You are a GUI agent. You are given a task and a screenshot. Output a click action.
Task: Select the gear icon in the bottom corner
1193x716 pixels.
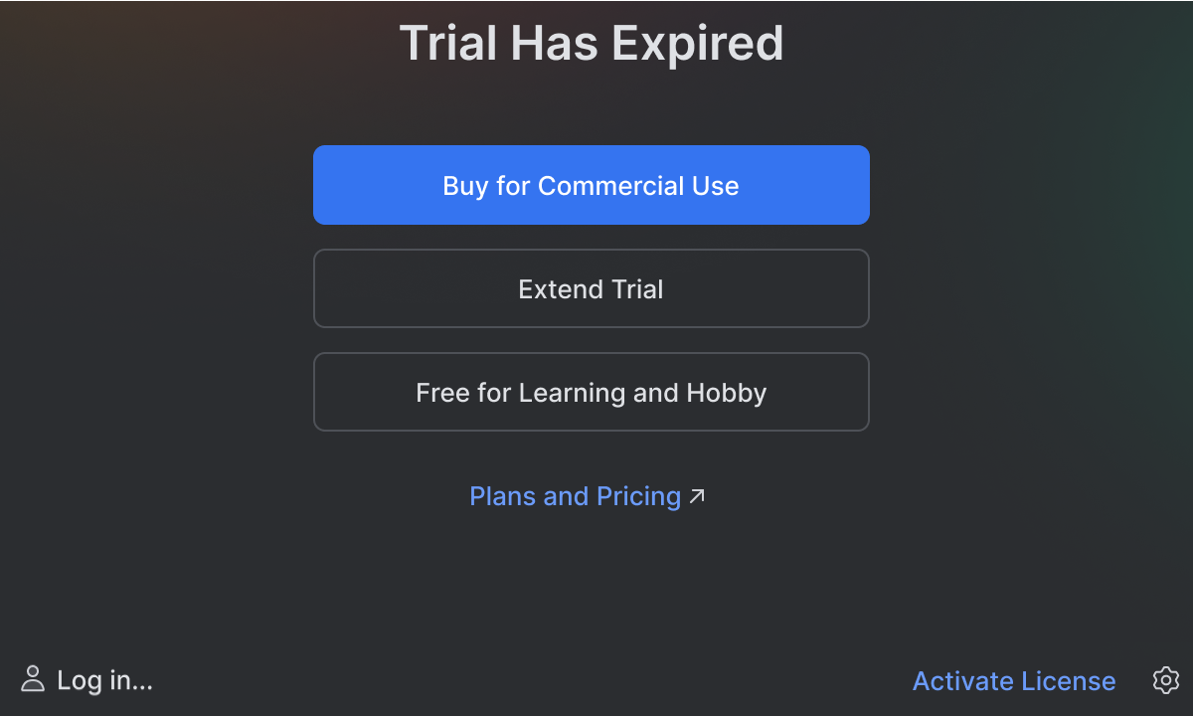point(1165,680)
